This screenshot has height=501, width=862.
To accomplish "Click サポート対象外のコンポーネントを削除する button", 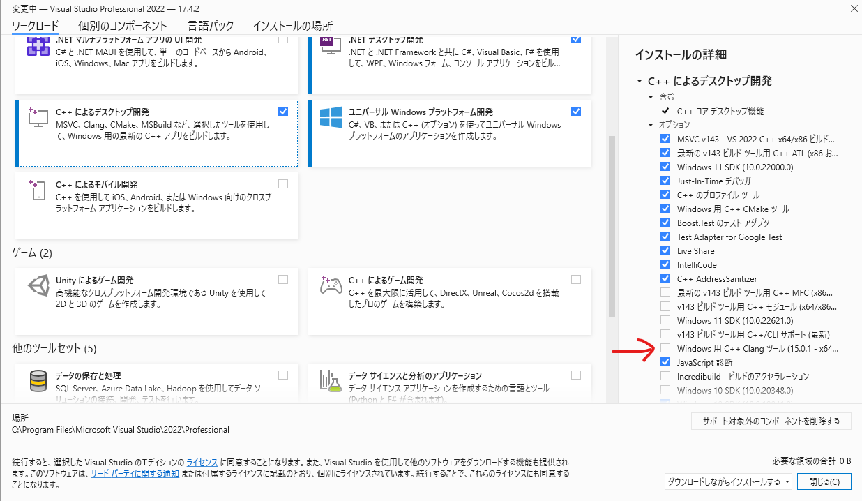I will pyautogui.click(x=771, y=421).
